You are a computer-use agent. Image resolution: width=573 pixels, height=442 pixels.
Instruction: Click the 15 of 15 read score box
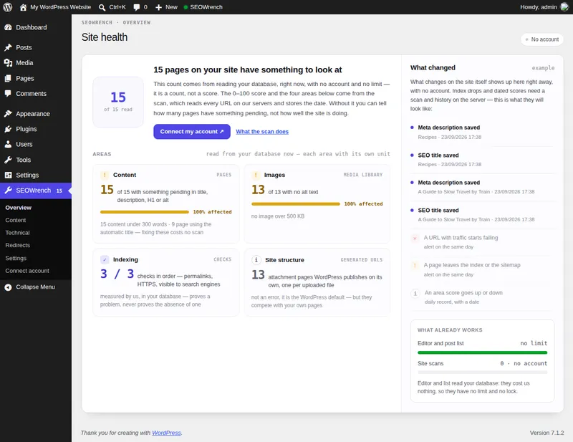coord(118,102)
